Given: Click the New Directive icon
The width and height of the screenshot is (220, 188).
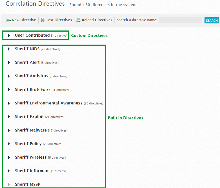Looking at the screenshot, I should coord(8,20).
